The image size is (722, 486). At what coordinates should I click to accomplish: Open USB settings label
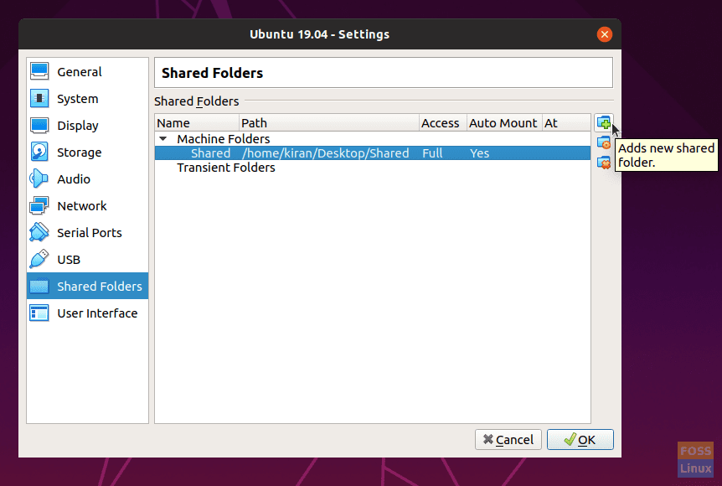point(69,260)
